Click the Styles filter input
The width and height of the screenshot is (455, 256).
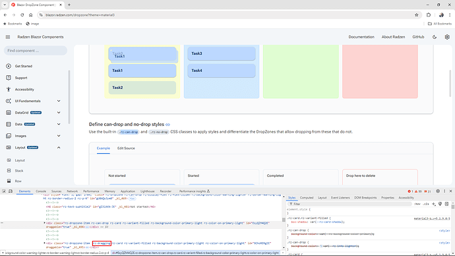349,204
